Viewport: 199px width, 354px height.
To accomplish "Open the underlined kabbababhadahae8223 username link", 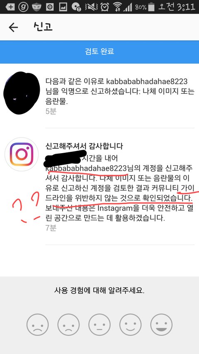I will point(86,169).
